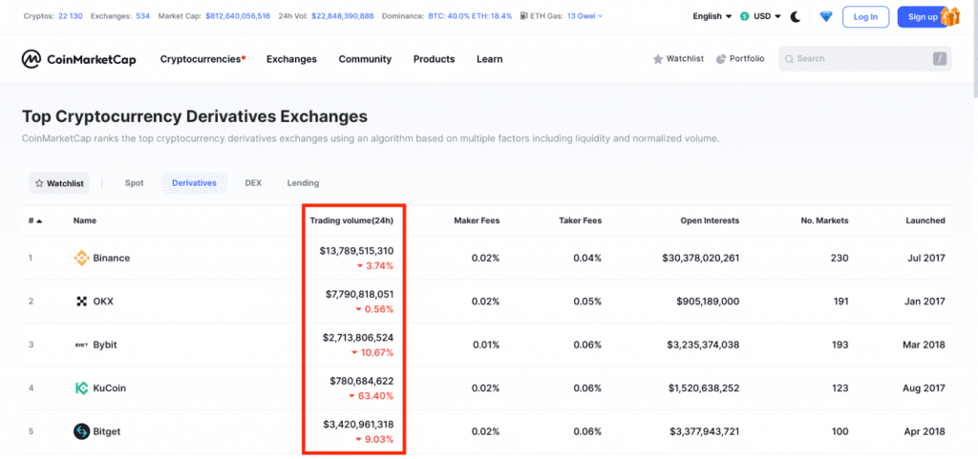Click the ETH gas pump icon

[x=522, y=16]
